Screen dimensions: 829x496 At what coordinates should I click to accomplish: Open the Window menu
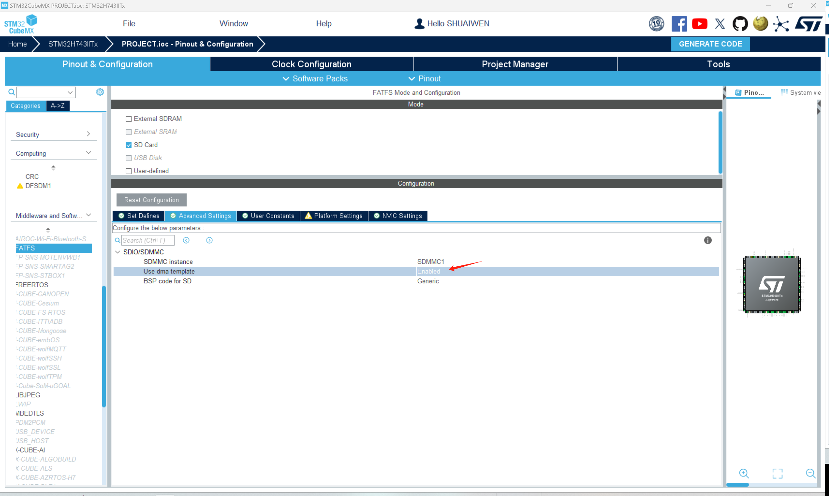[x=233, y=24]
